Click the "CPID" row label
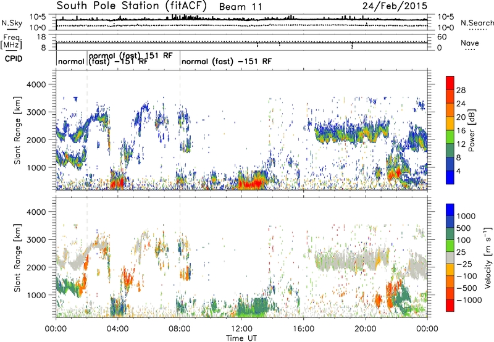This screenshot has height=342, width=494. tap(14, 59)
